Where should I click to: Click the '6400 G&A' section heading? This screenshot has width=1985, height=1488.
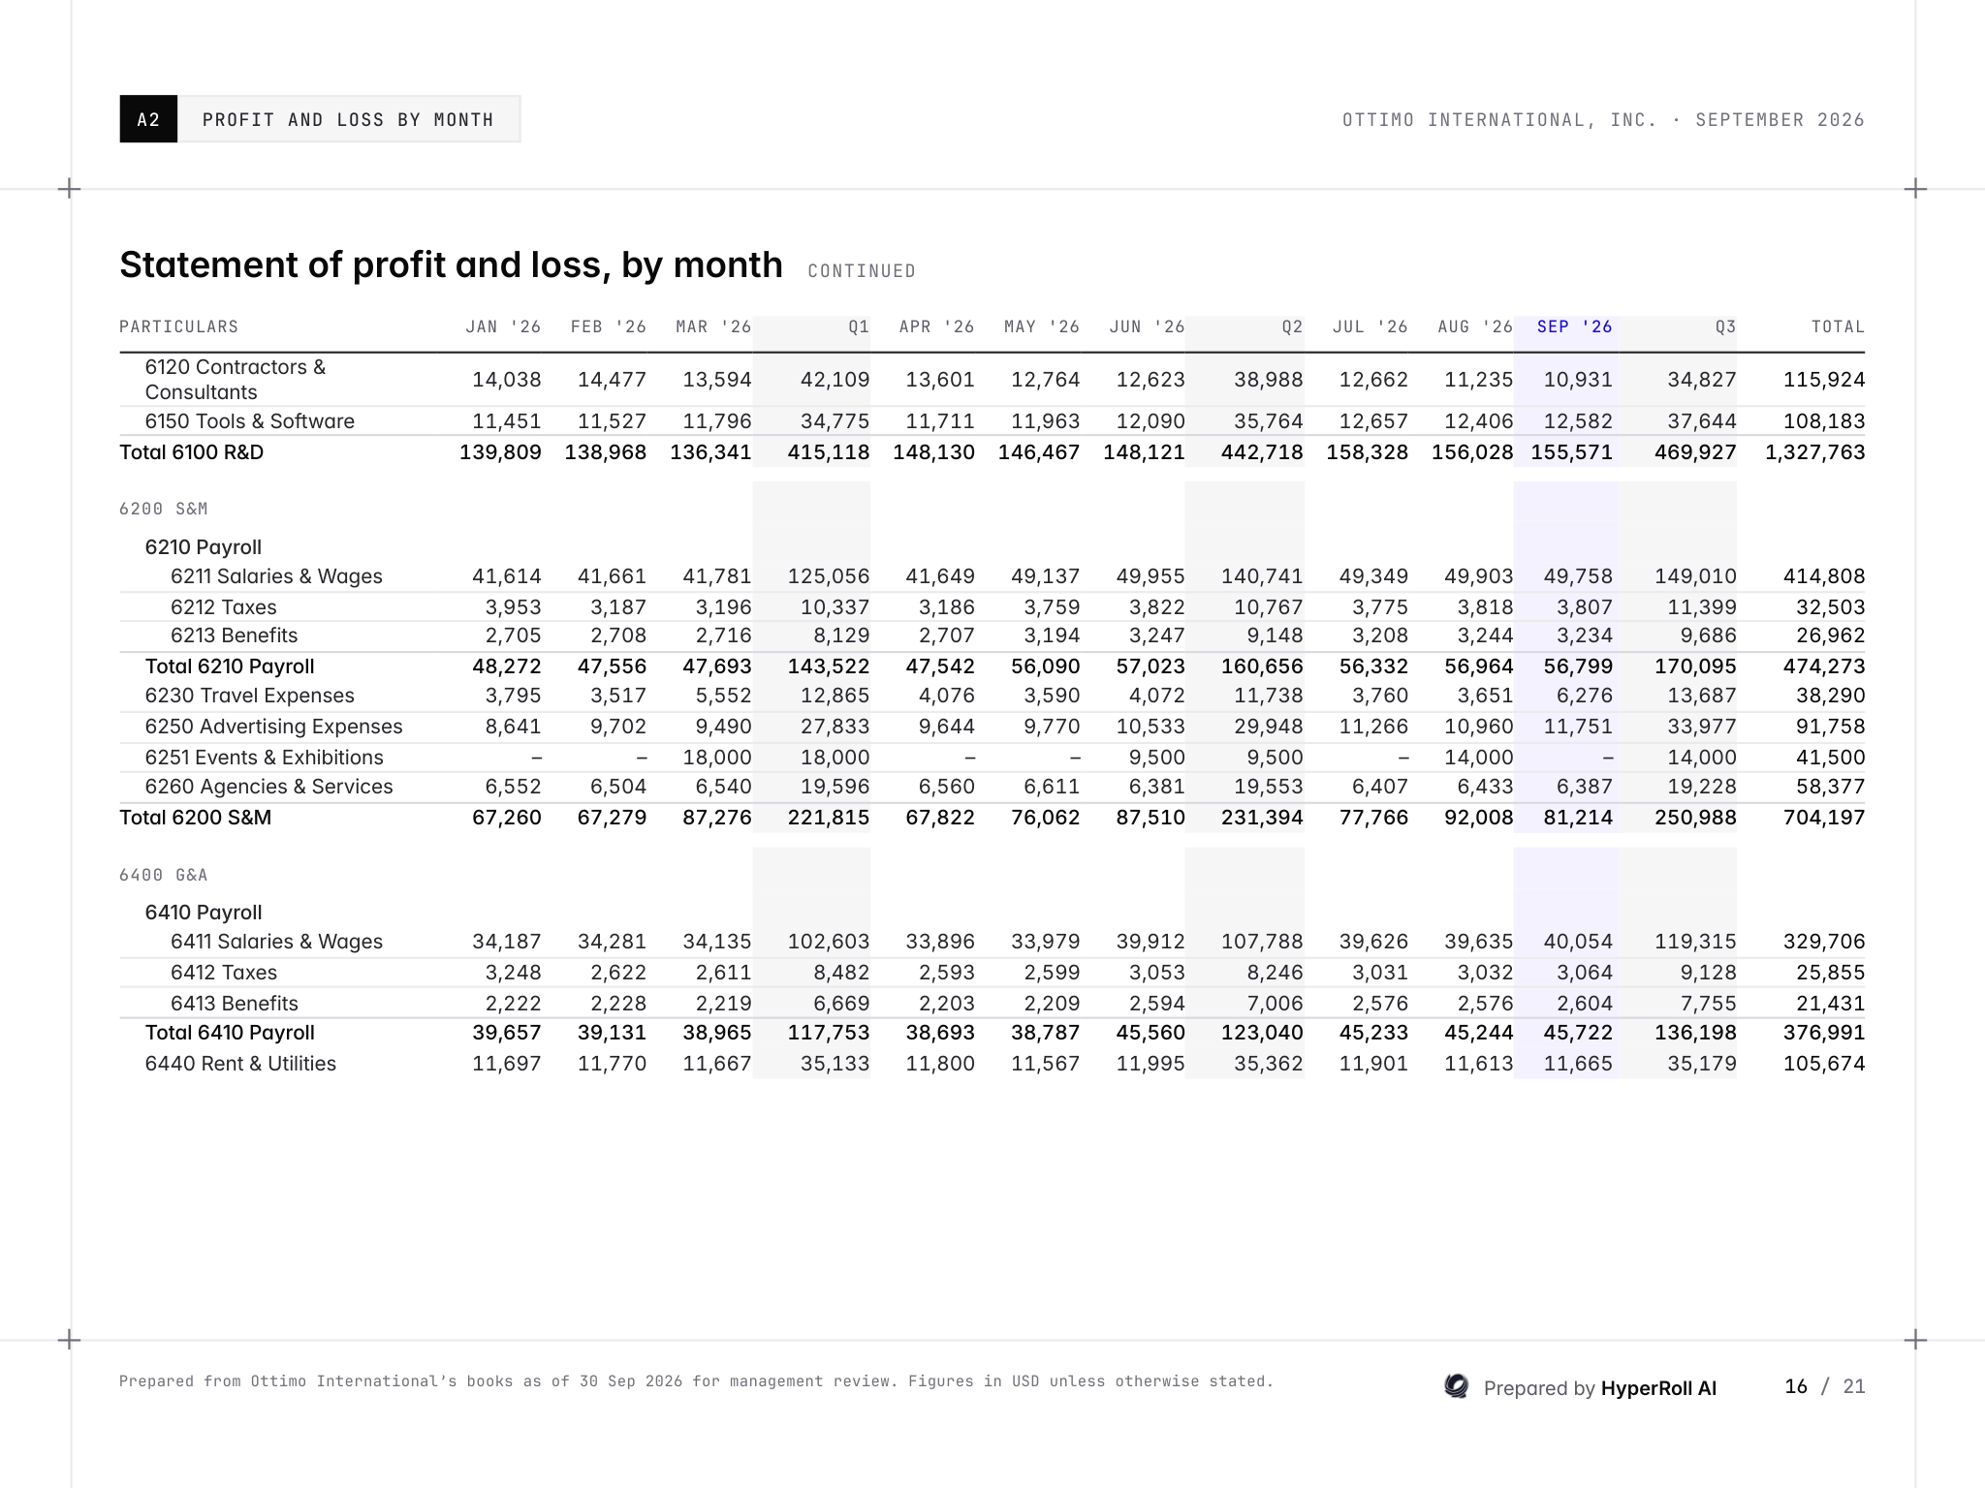[163, 875]
